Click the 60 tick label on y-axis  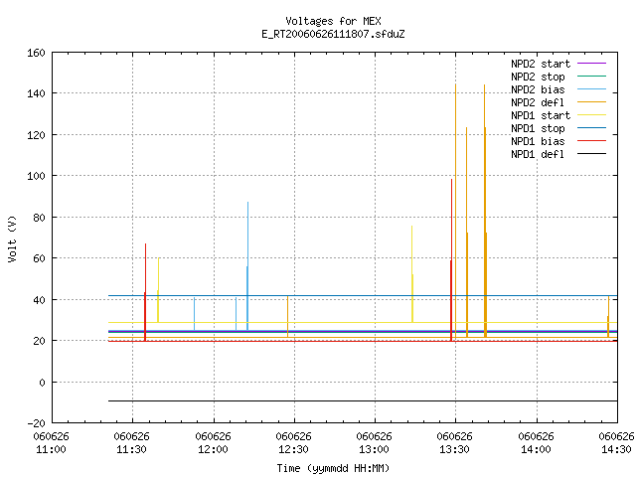coord(39,258)
